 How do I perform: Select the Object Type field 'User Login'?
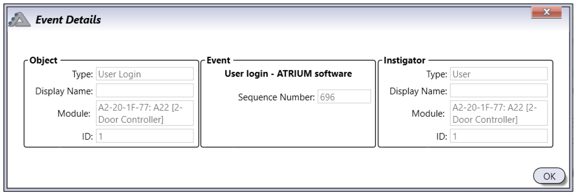(x=145, y=74)
